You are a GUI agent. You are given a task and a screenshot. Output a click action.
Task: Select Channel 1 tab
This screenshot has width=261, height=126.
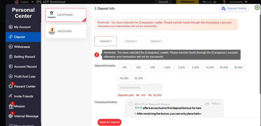(x=106, y=41)
